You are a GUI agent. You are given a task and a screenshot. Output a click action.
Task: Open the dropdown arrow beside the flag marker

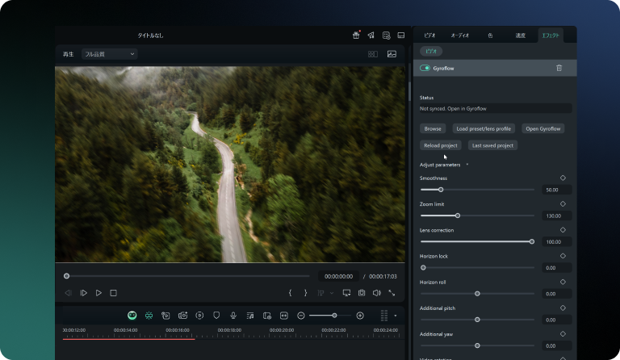[x=331, y=293]
